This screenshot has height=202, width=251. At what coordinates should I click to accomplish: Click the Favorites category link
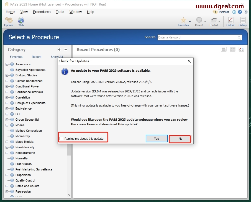pos(16,57)
